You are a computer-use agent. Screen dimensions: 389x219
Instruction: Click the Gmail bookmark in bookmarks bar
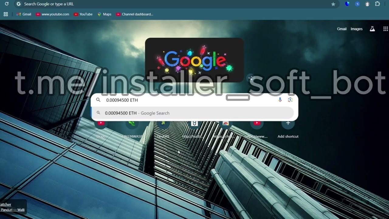pyautogui.click(x=24, y=14)
